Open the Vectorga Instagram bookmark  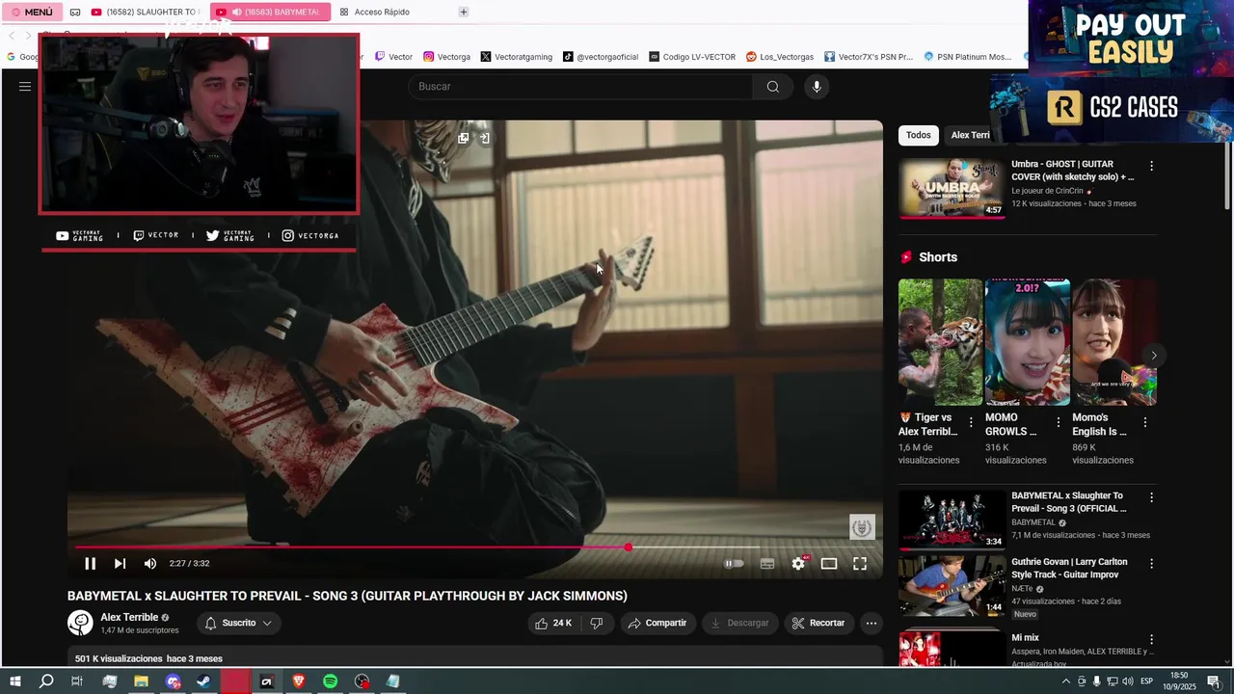pos(447,57)
